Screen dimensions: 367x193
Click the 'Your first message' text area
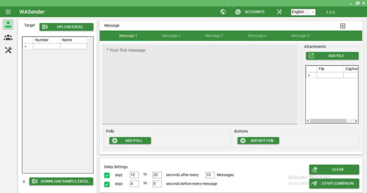tap(200, 84)
